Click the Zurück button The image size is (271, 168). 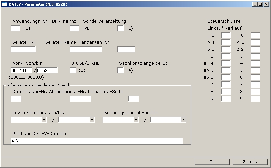point(250,162)
